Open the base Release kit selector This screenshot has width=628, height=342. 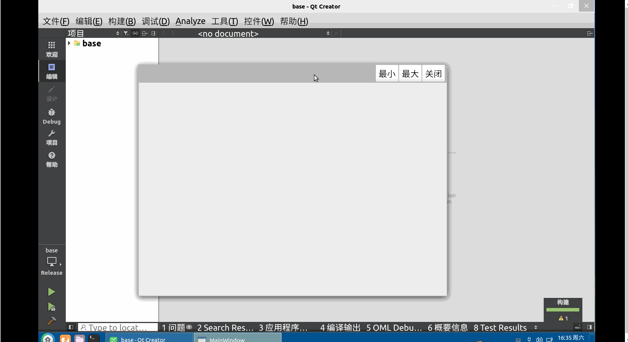point(51,262)
